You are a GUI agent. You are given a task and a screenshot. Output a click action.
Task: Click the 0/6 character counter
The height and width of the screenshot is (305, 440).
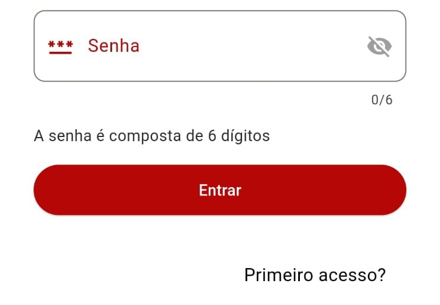point(382,99)
